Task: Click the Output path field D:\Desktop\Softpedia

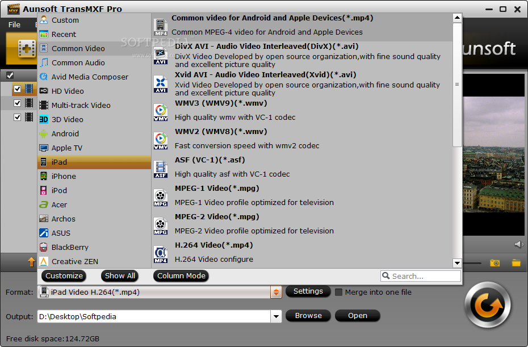Action: pyautogui.click(x=154, y=316)
